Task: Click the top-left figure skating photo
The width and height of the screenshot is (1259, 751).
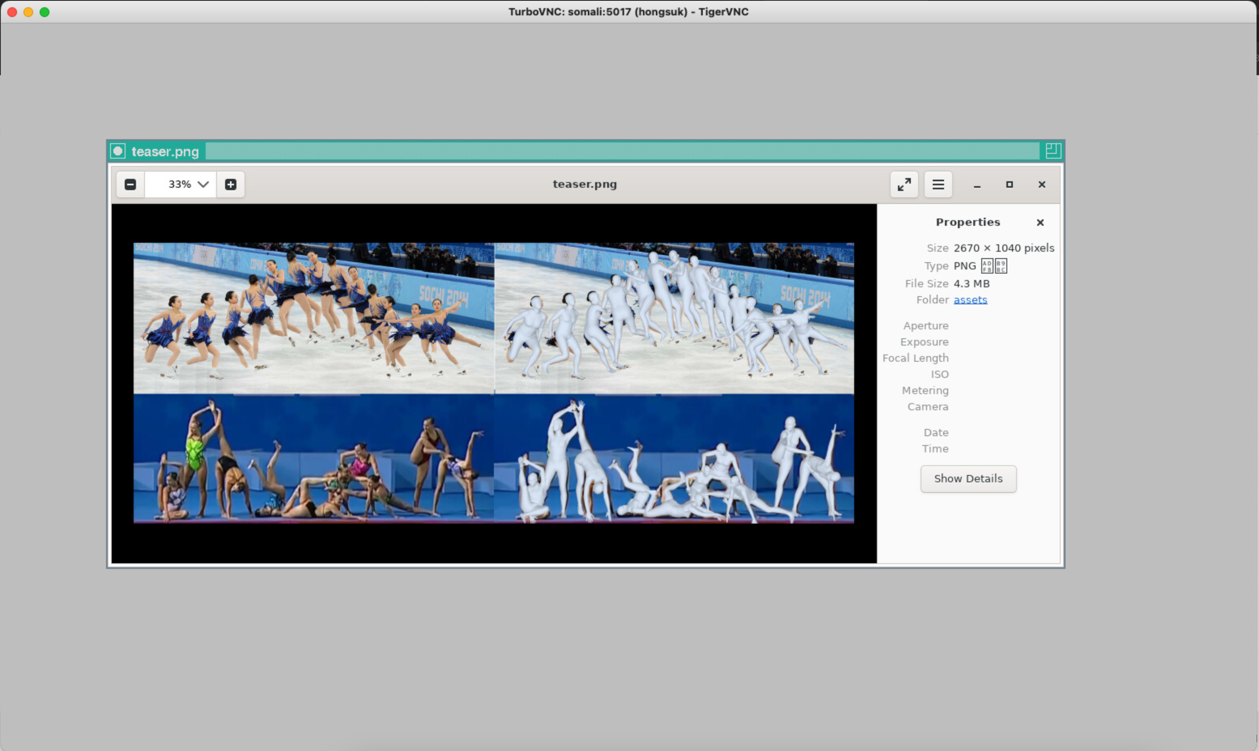Action: (313, 318)
